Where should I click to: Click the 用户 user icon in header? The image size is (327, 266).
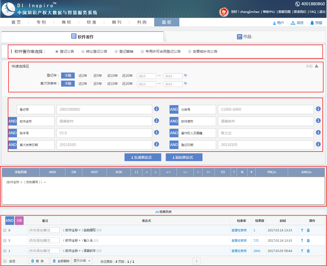click(x=274, y=23)
